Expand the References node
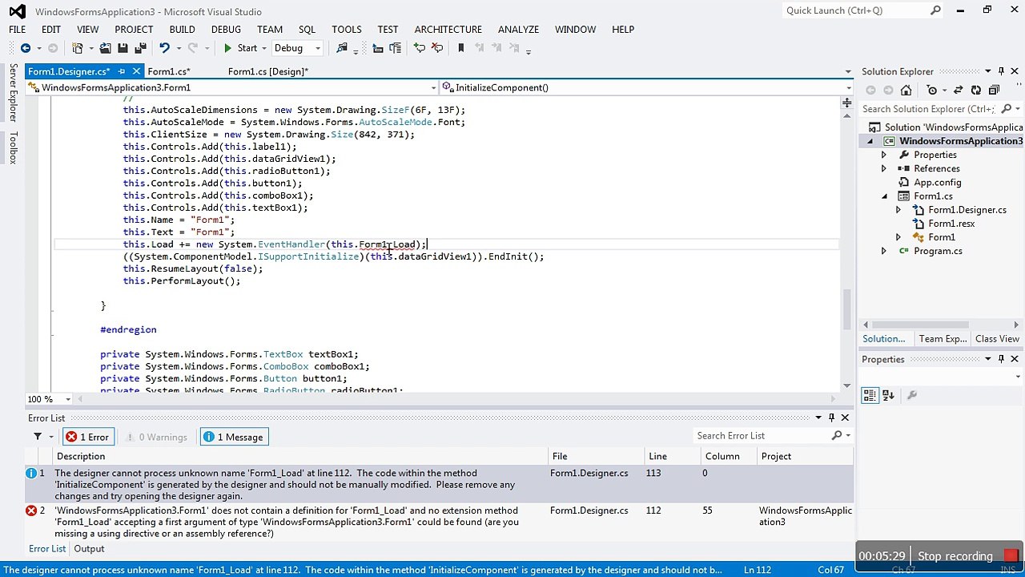This screenshot has width=1025, height=577. pyautogui.click(x=884, y=168)
